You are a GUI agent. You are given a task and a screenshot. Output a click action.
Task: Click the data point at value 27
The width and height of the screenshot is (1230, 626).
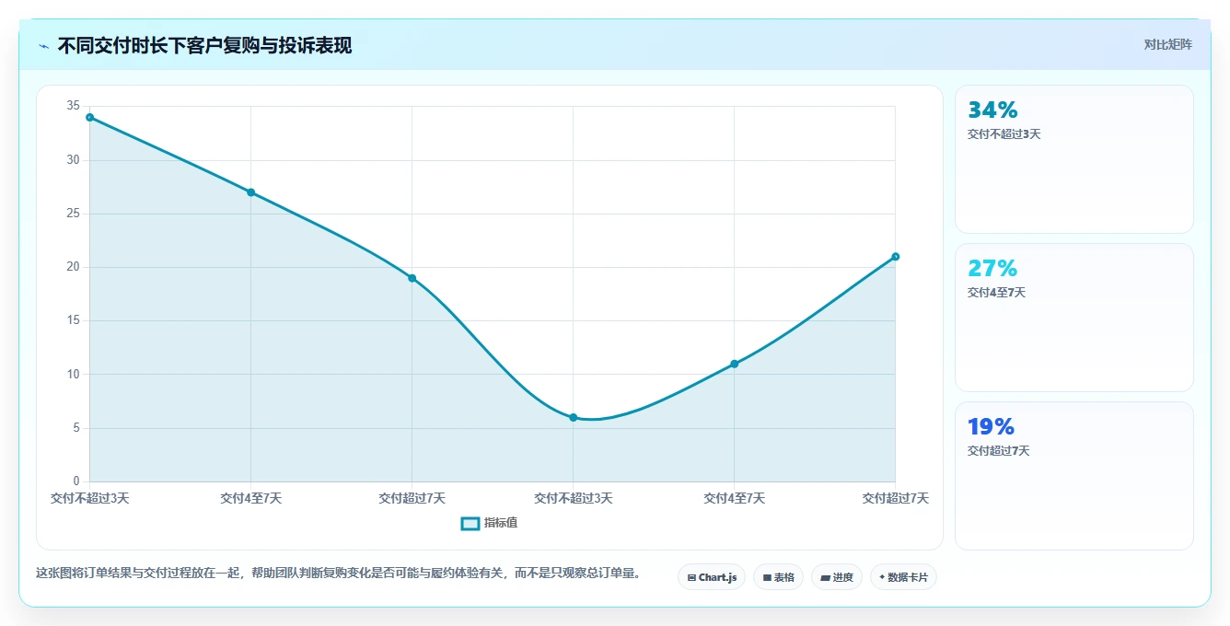pos(250,192)
